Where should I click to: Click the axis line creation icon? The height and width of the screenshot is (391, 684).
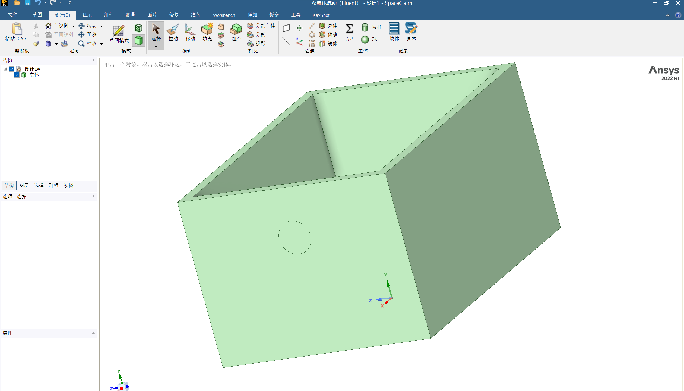tap(286, 41)
